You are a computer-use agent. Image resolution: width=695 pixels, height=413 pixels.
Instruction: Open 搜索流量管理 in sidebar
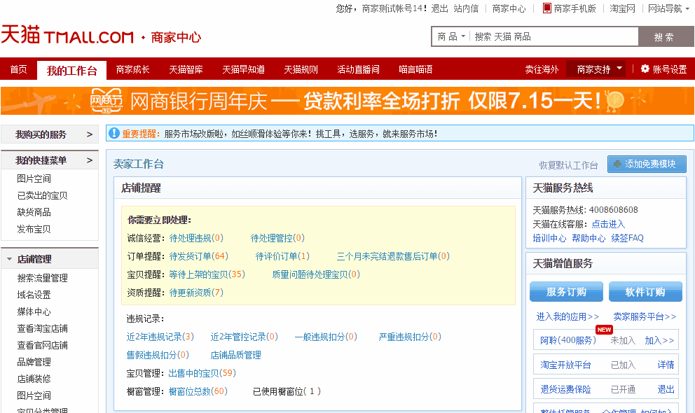(42, 278)
